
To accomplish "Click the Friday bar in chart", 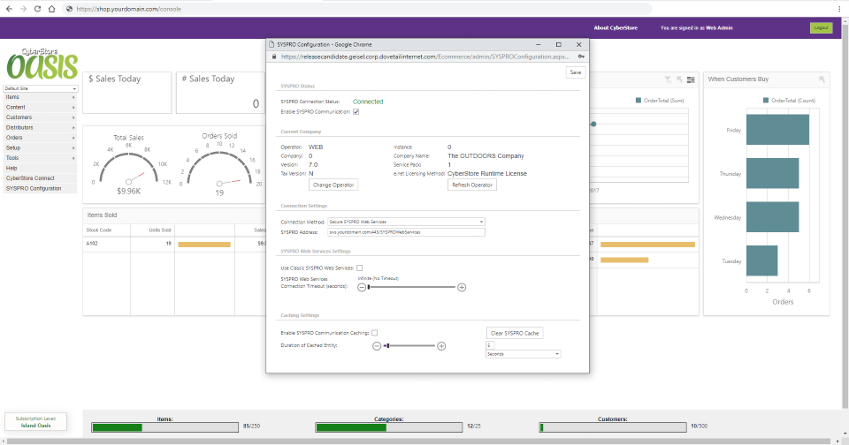I will [777, 130].
